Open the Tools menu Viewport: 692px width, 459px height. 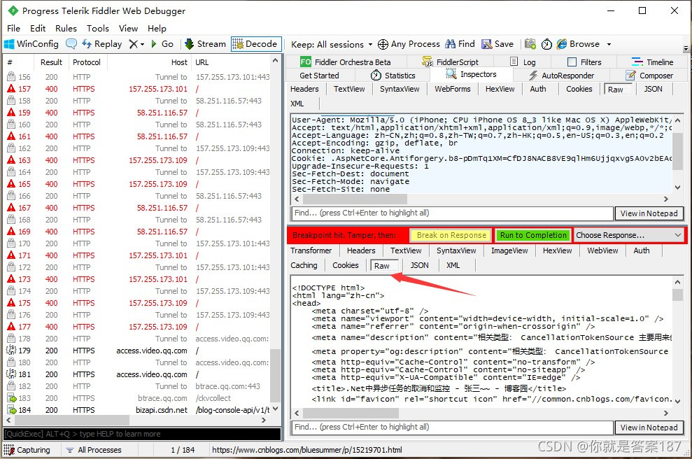pyautogui.click(x=97, y=28)
